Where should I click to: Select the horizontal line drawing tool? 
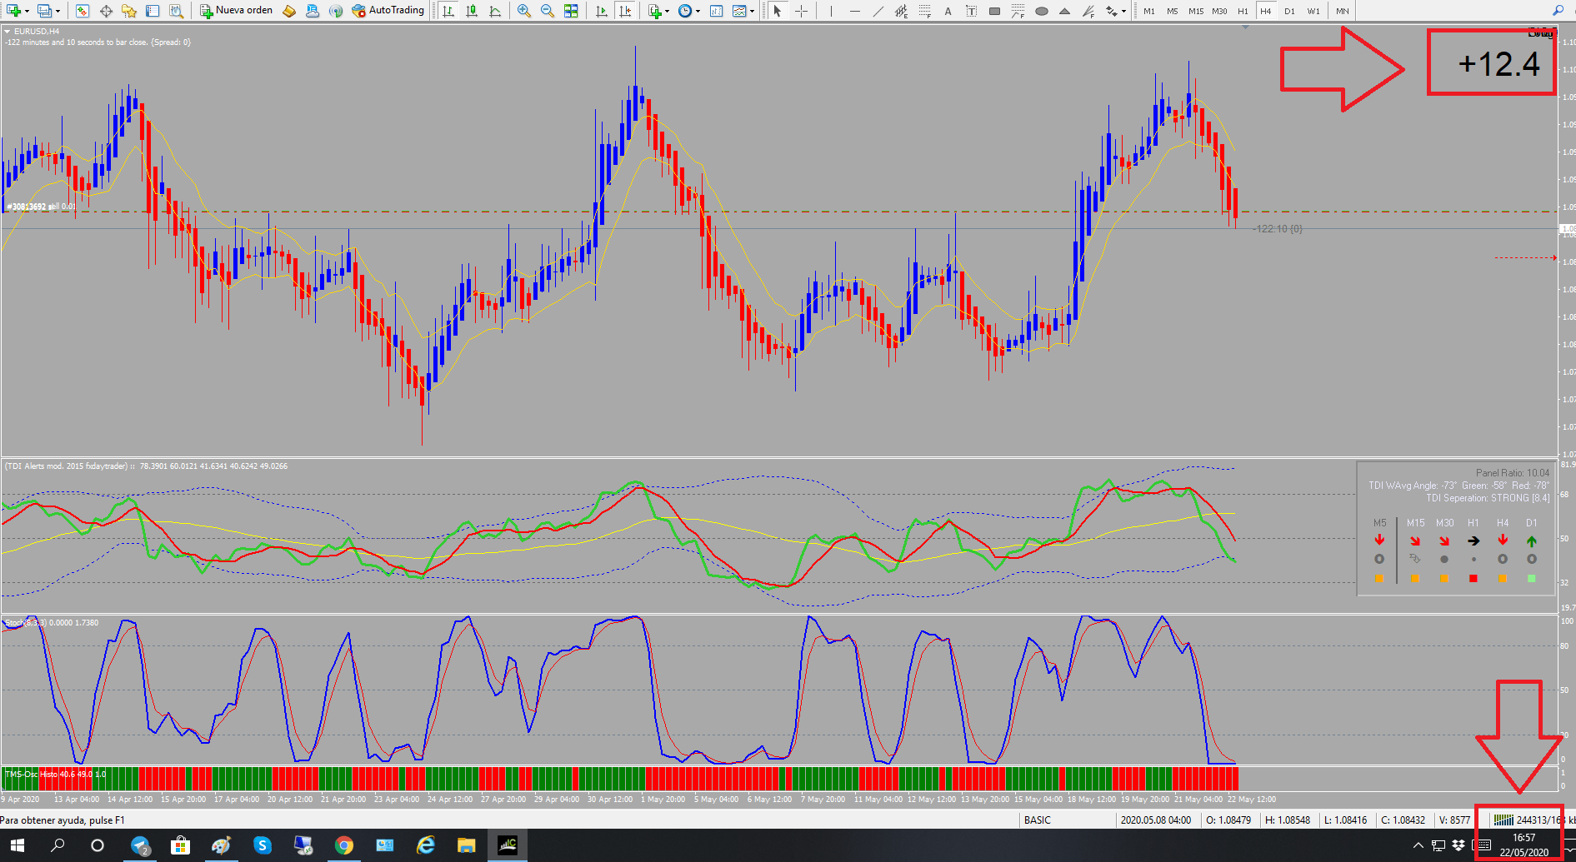point(854,11)
